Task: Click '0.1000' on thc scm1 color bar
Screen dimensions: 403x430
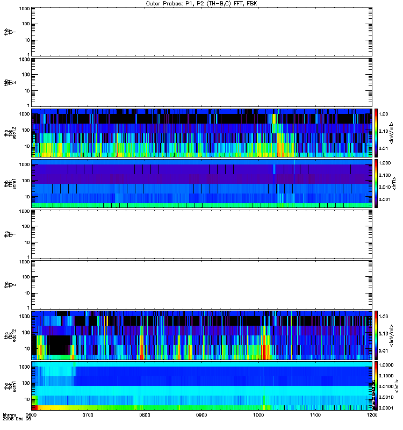Action: pyautogui.click(x=386, y=376)
